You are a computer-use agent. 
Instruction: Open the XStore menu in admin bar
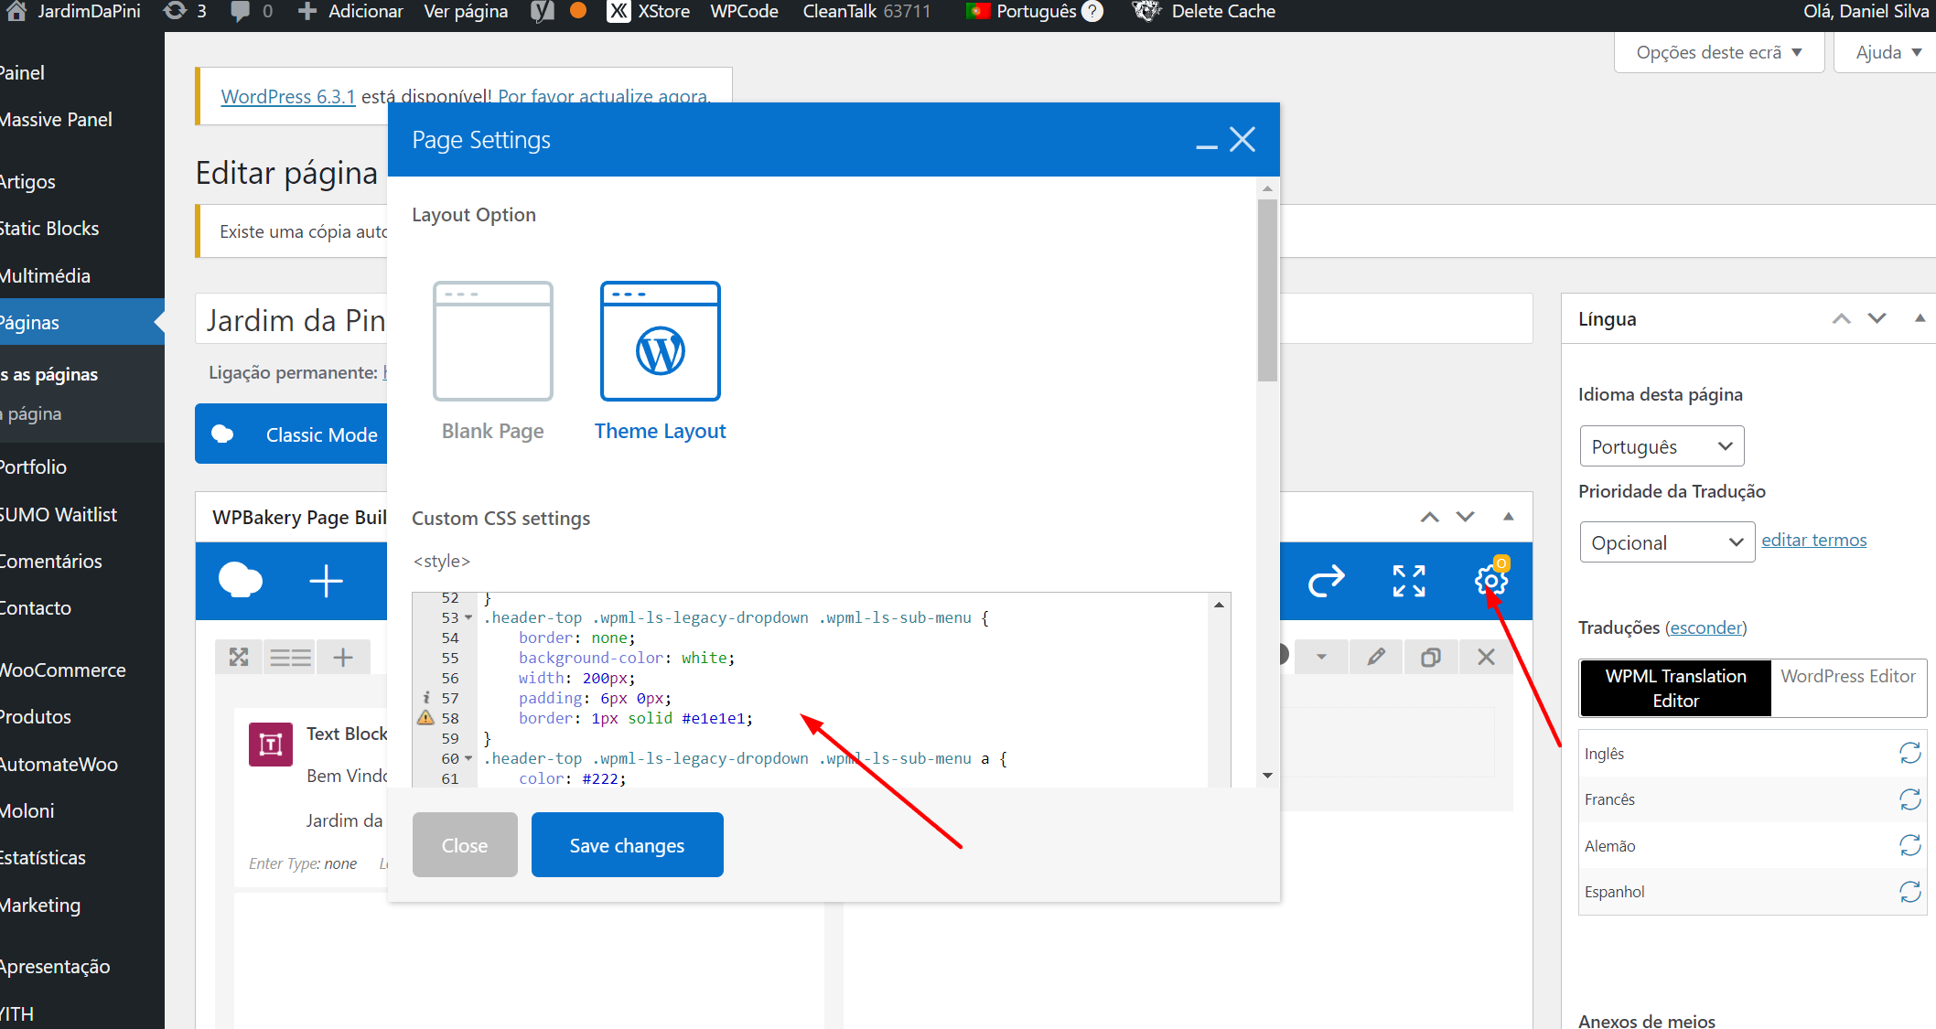click(x=650, y=12)
